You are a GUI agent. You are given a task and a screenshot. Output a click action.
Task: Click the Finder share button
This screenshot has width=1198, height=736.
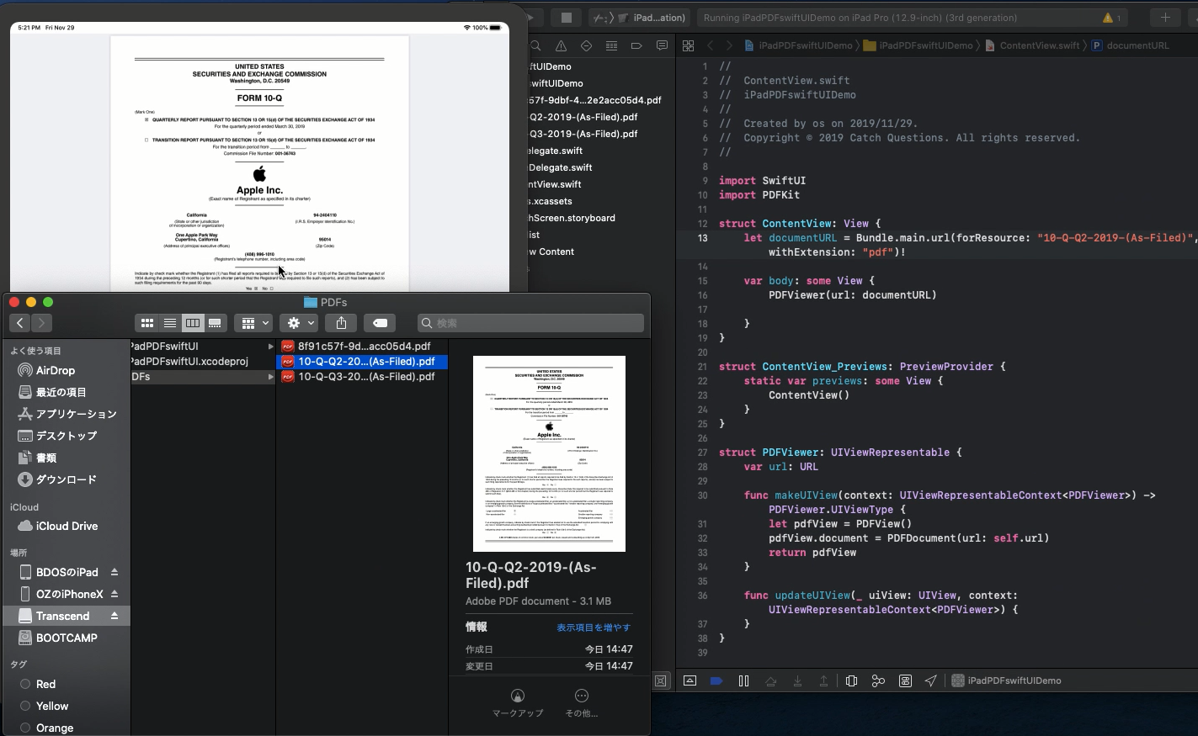pos(341,323)
